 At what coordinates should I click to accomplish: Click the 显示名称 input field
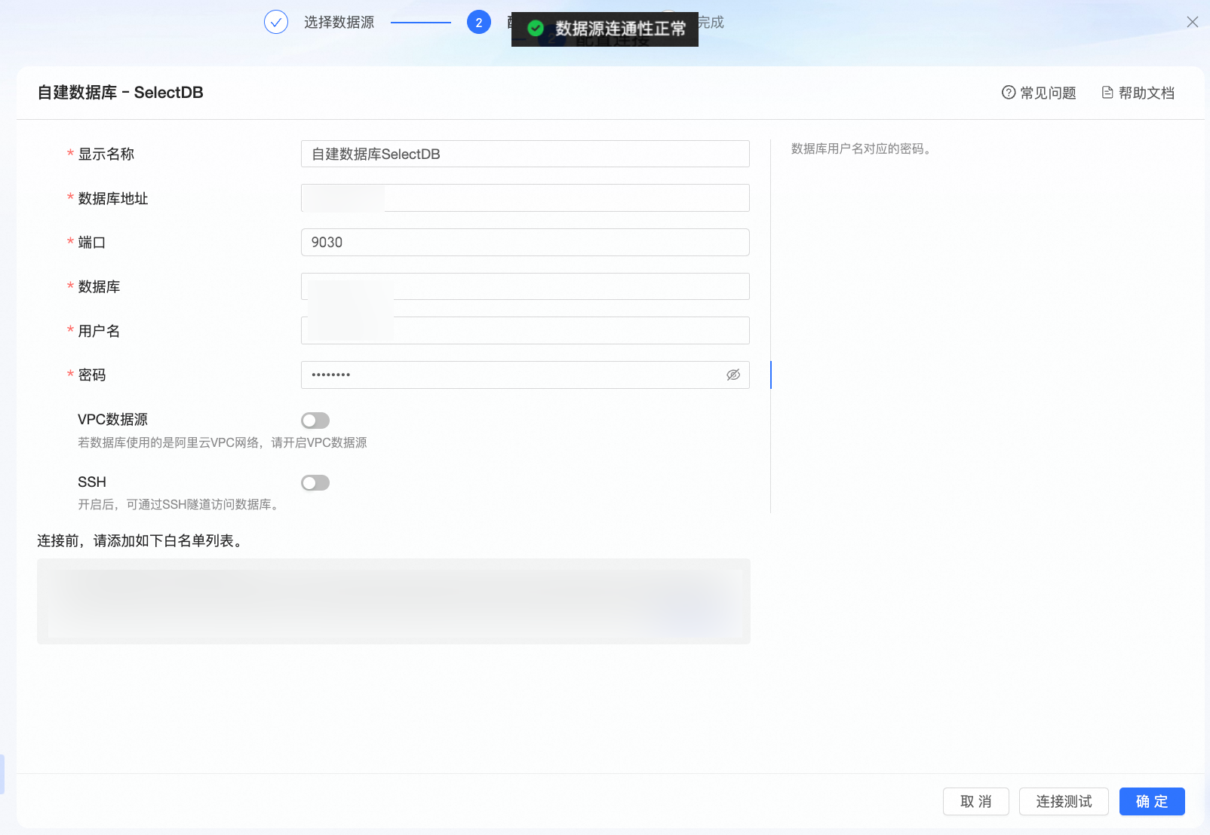(x=525, y=154)
